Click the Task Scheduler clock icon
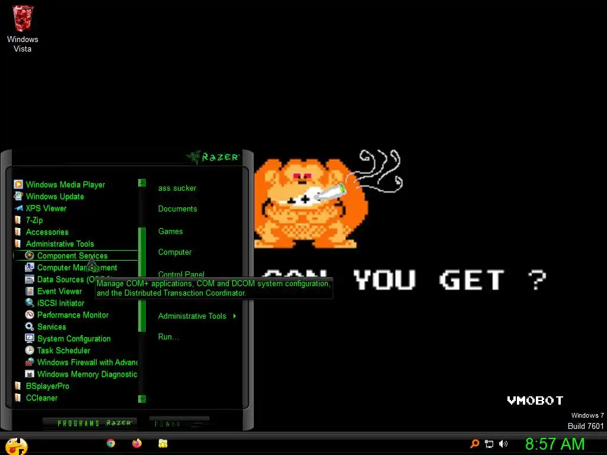The width and height of the screenshot is (607, 455). [x=30, y=350]
